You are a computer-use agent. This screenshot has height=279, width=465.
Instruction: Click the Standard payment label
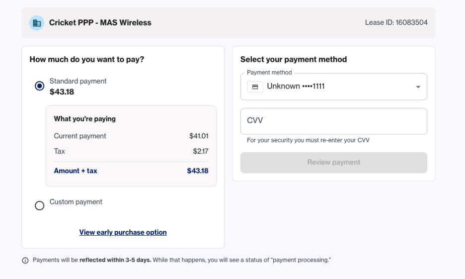pyautogui.click(x=78, y=81)
